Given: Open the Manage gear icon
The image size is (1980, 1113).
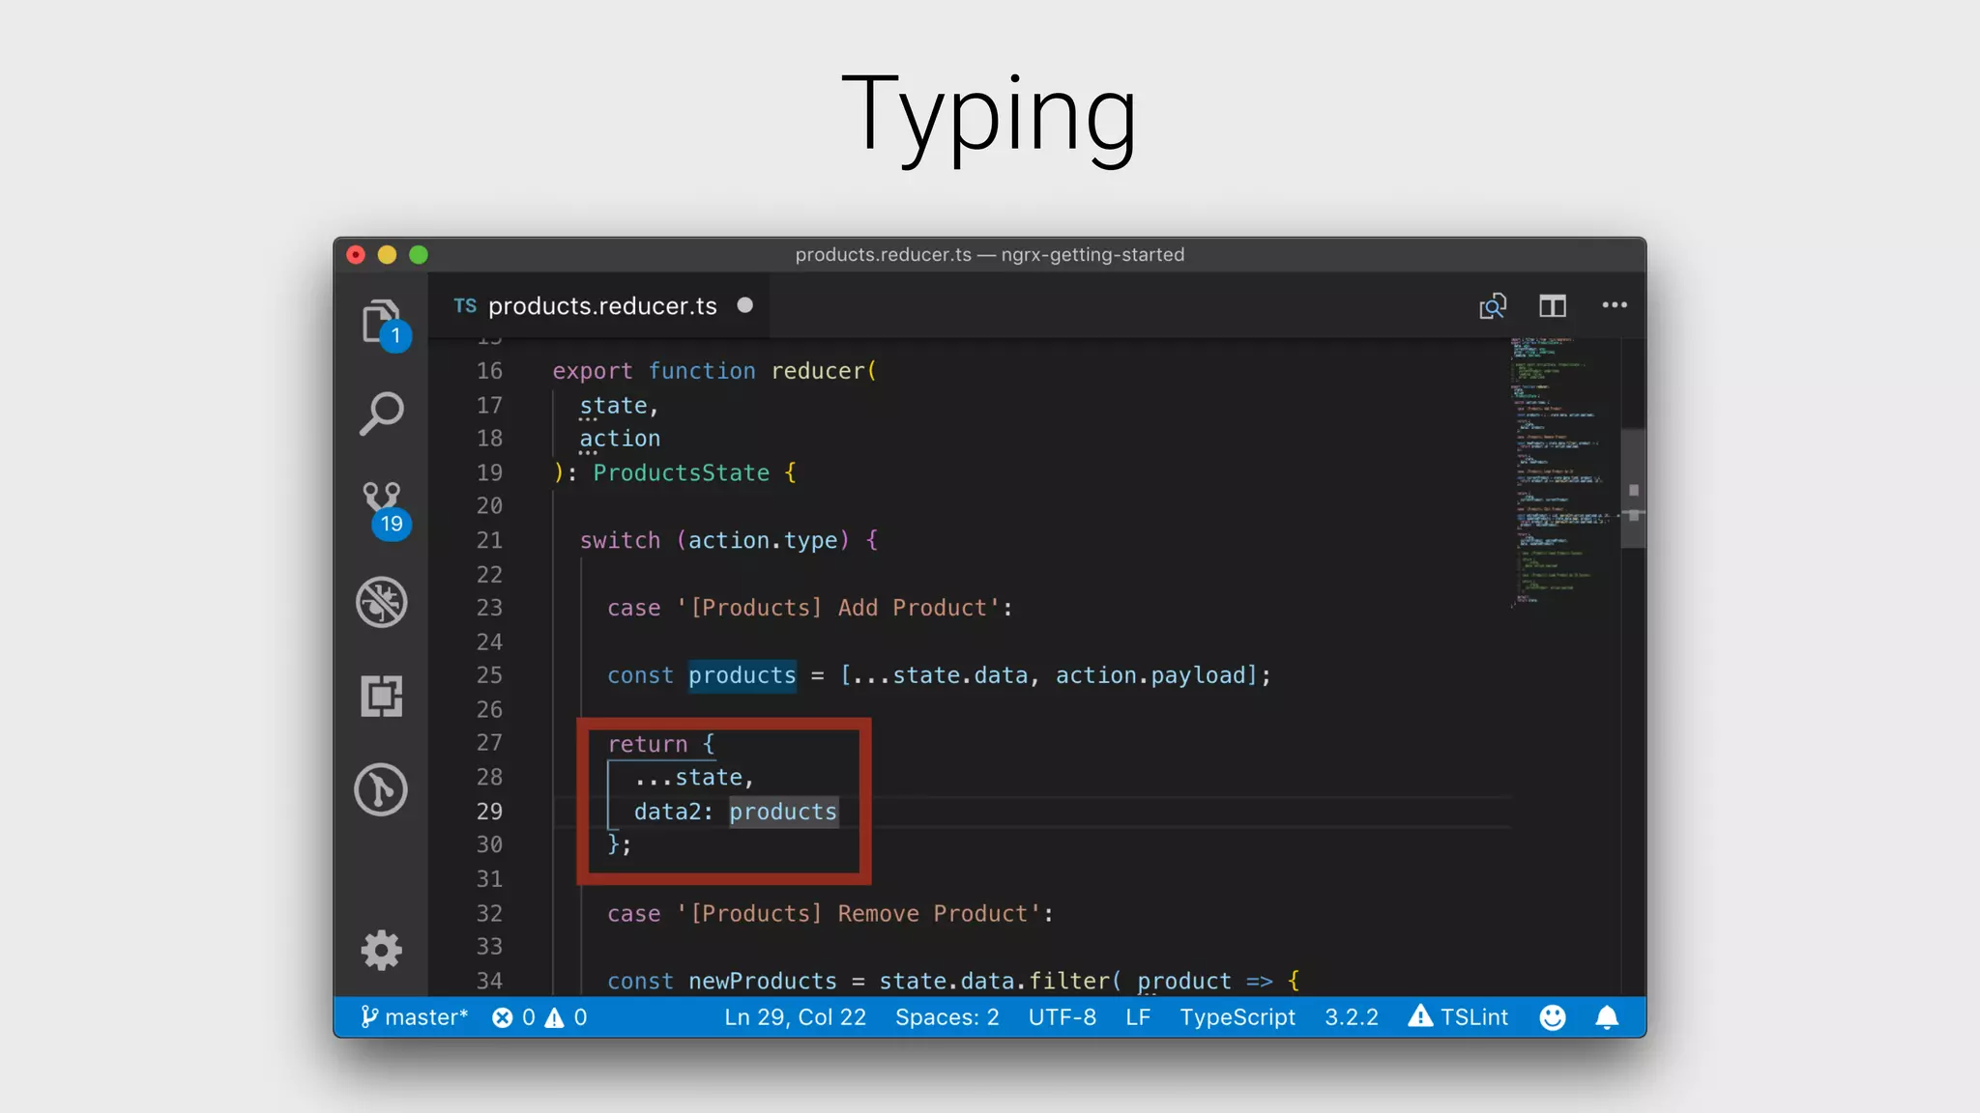Looking at the screenshot, I should [x=382, y=951].
